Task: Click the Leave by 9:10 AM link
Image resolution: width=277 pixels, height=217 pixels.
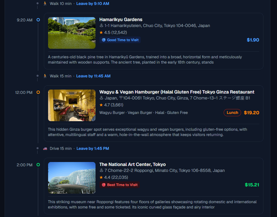Action: (x=93, y=4)
